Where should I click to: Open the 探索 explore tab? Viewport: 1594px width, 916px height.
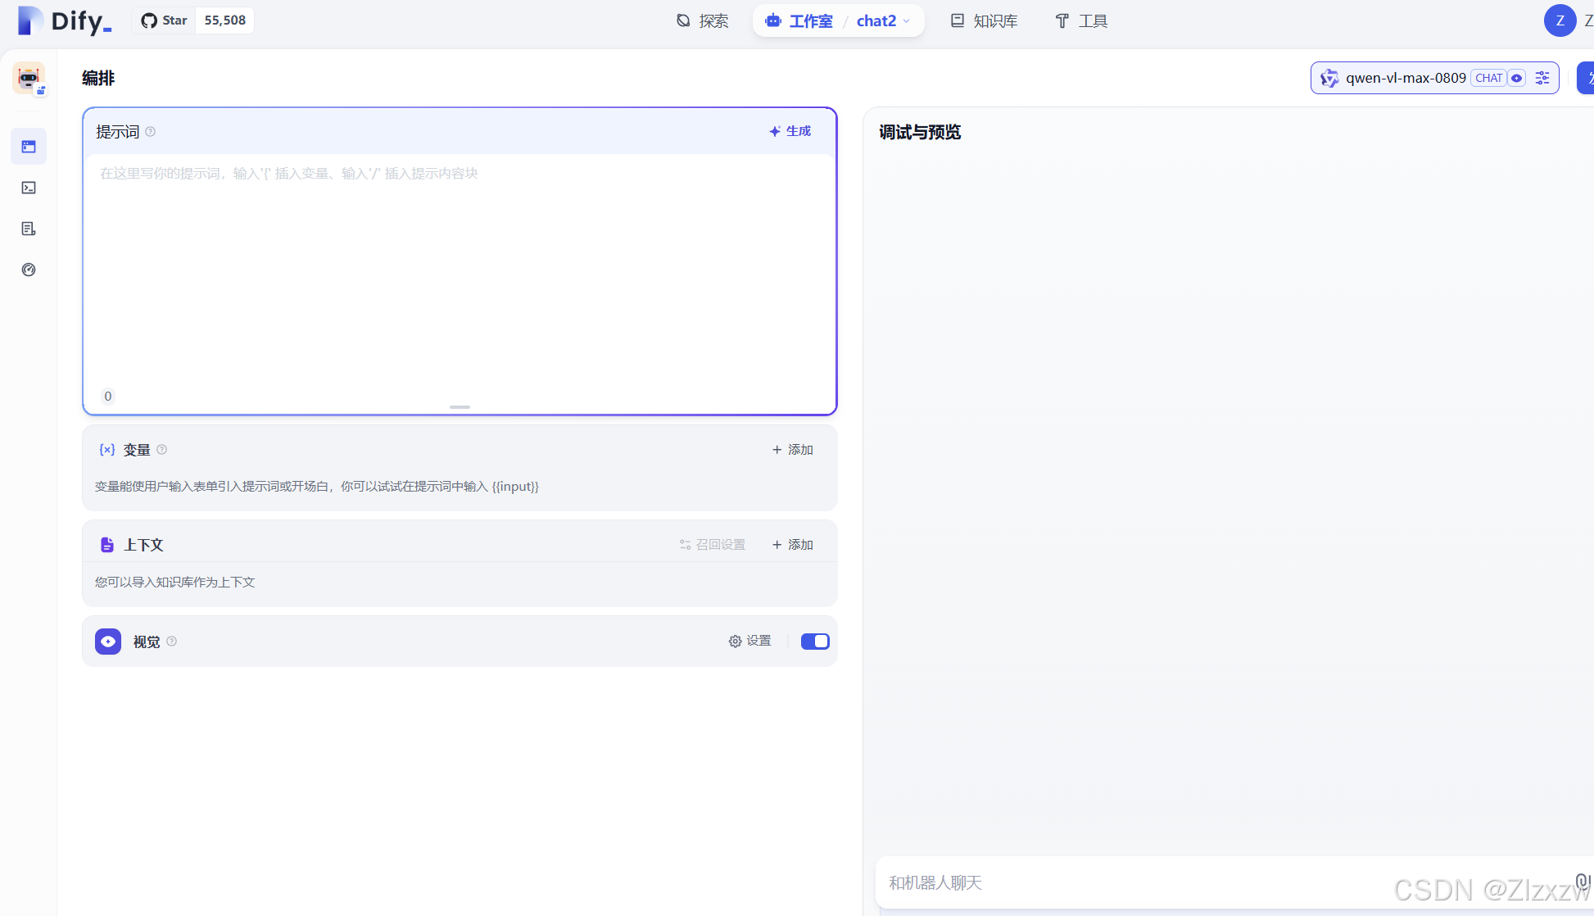(x=703, y=21)
